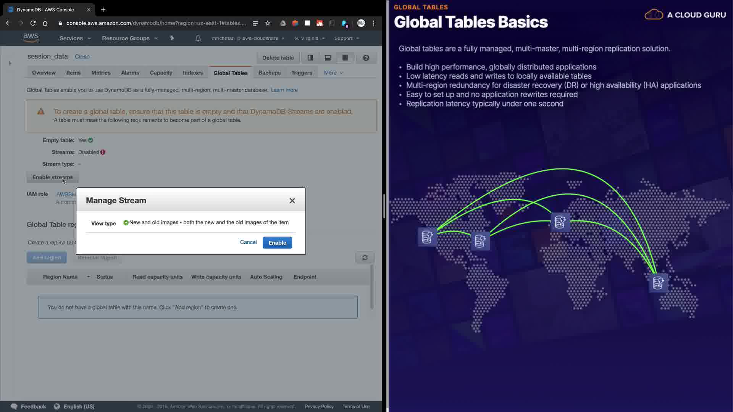Open the Indexes tab
The image size is (733, 412).
click(192, 73)
